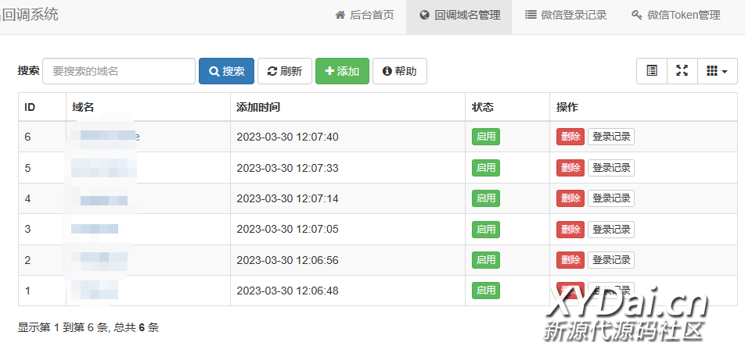Open 微信Token管理 menu item
Image resolution: width=745 pixels, height=346 pixels.
pos(675,15)
